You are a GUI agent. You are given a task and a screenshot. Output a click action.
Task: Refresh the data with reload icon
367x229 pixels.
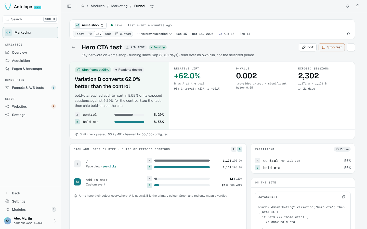point(349,34)
